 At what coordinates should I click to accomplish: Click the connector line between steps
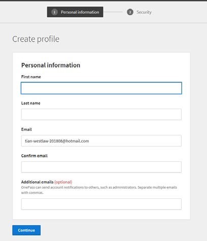click(113, 12)
